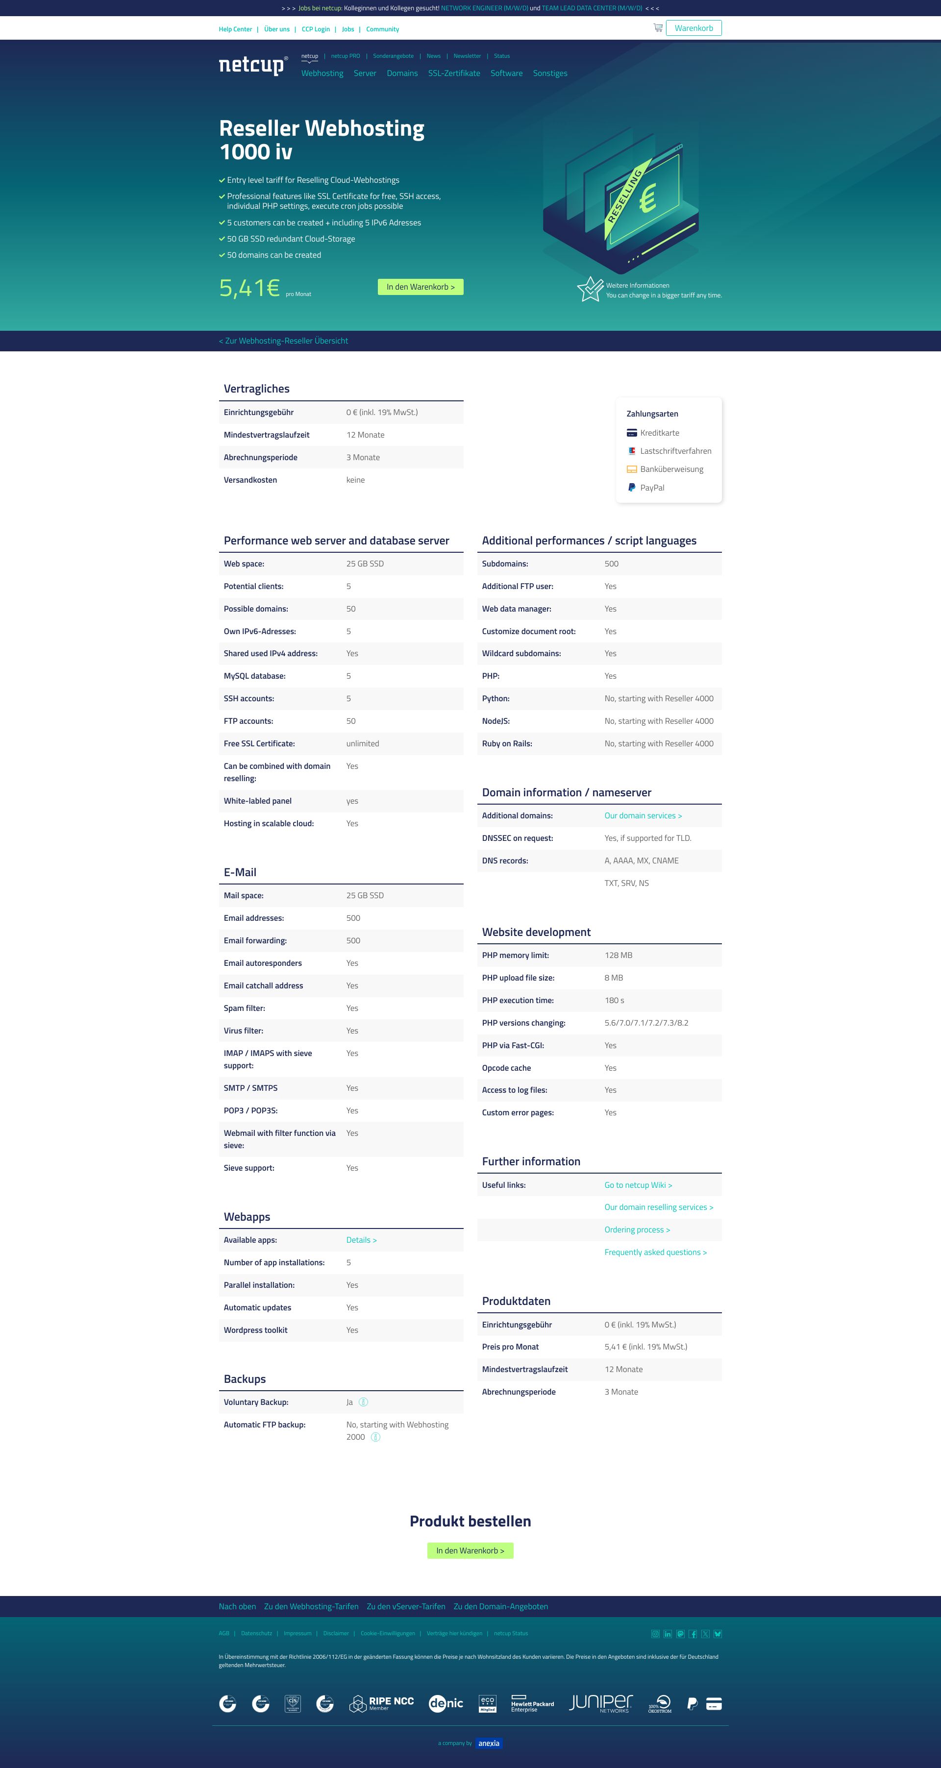Open the Network Engineer job link
941x1768 pixels.
(x=484, y=8)
